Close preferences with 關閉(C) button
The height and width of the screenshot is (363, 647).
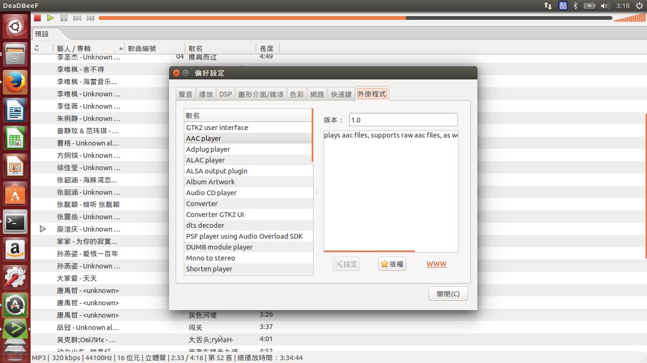pos(448,294)
